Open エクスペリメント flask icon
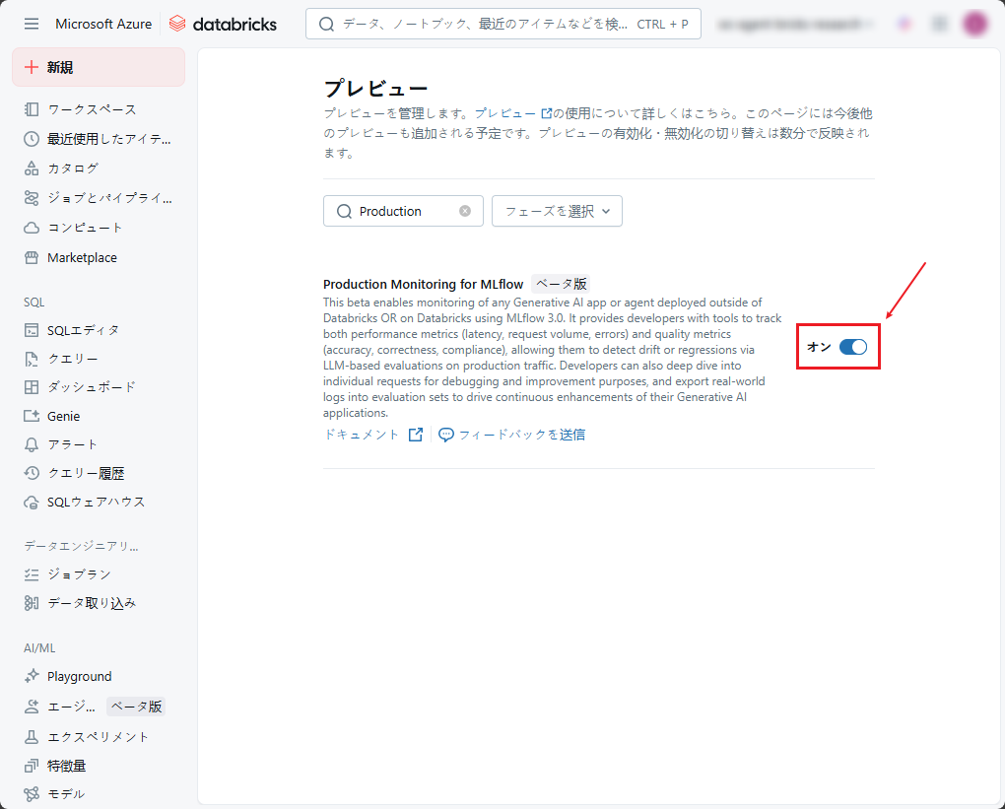 (32, 737)
